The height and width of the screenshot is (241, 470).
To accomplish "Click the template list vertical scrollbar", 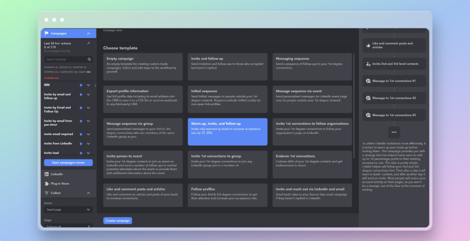I will (353, 92).
